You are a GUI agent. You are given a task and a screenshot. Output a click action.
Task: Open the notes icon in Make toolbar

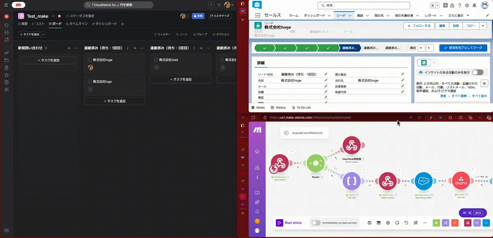[397, 223]
